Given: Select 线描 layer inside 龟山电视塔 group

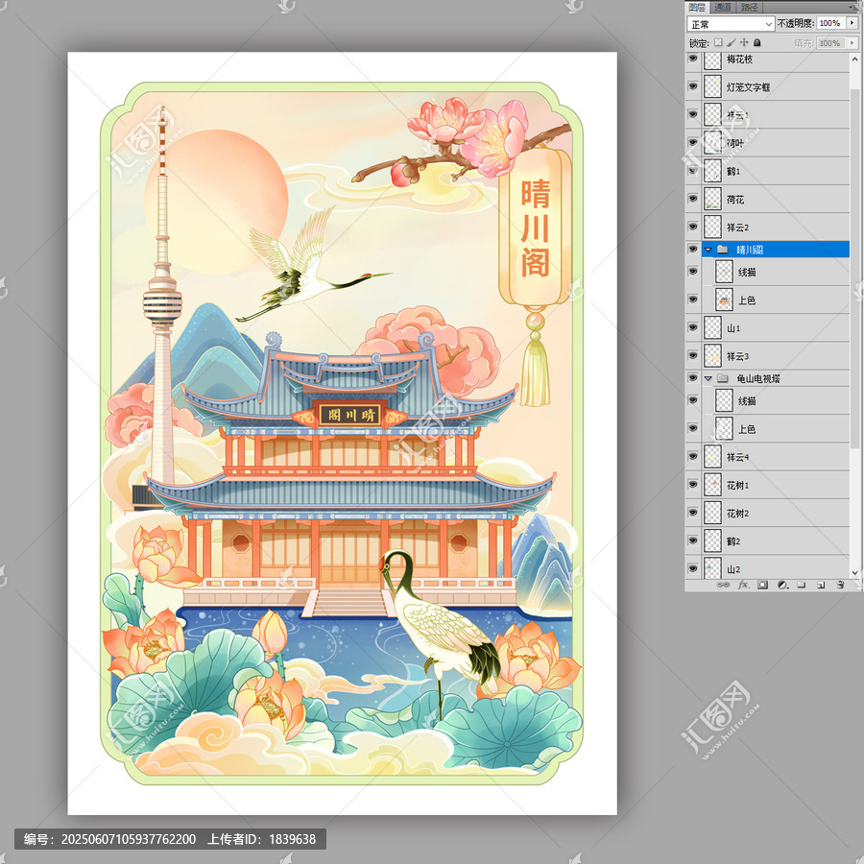Looking at the screenshot, I should [776, 400].
